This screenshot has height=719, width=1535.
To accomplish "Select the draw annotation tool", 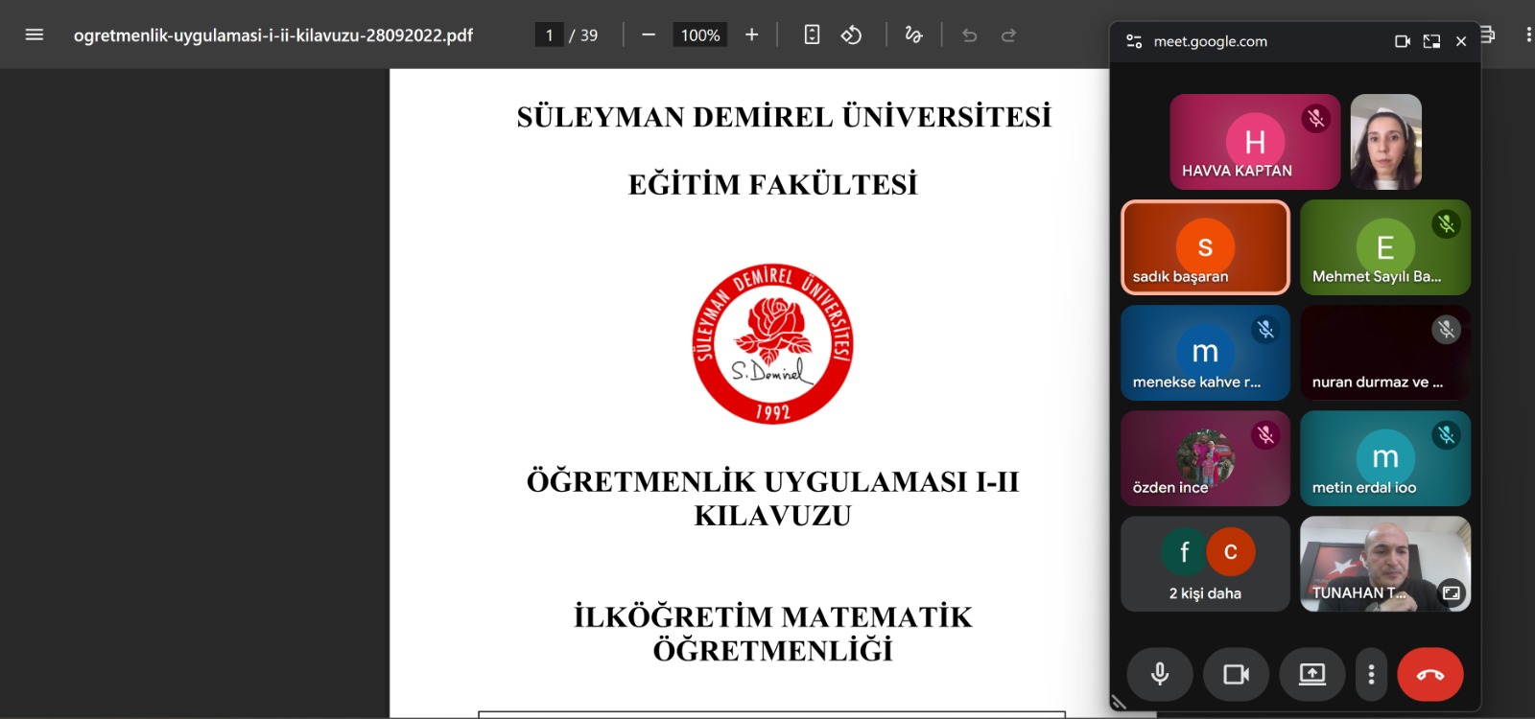I will (x=913, y=35).
